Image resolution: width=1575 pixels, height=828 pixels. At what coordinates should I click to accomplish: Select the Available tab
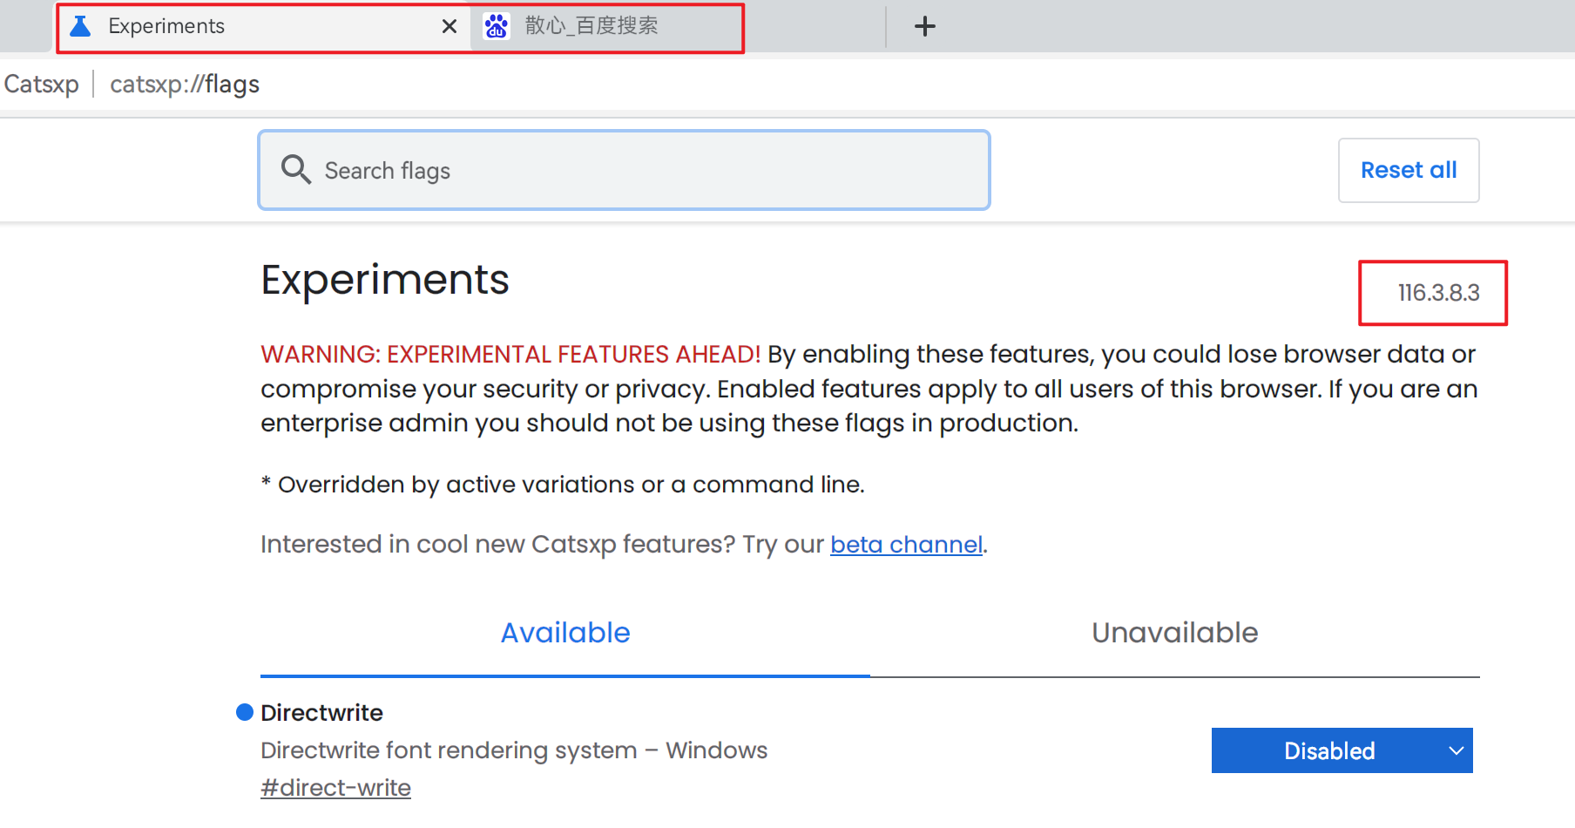point(565,633)
